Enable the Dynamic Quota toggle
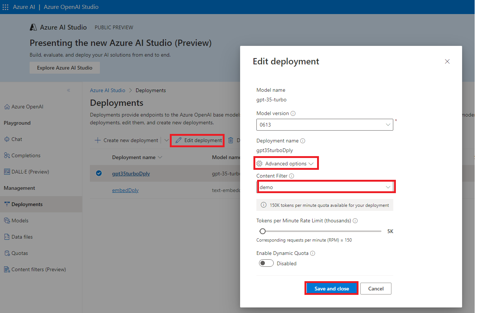The height and width of the screenshot is (313, 478). pyautogui.click(x=266, y=263)
